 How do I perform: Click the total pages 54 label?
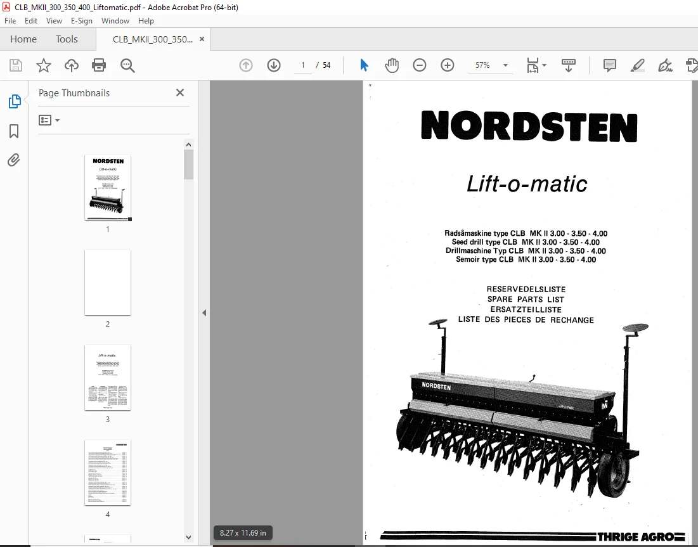tap(326, 65)
